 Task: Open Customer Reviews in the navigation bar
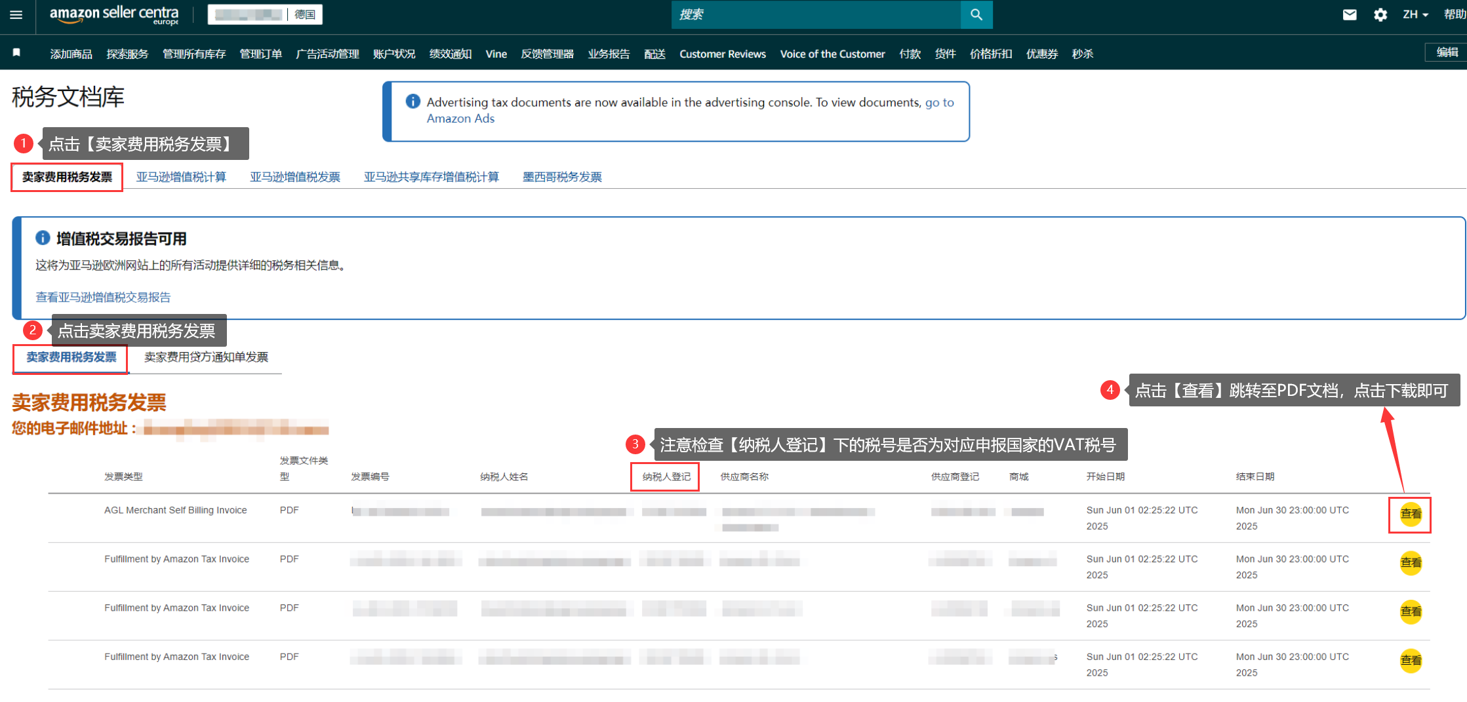click(x=723, y=54)
